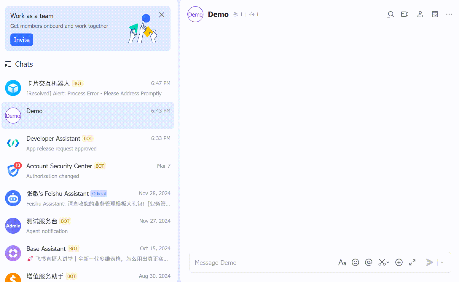Open text formatting options in message box

(342, 262)
